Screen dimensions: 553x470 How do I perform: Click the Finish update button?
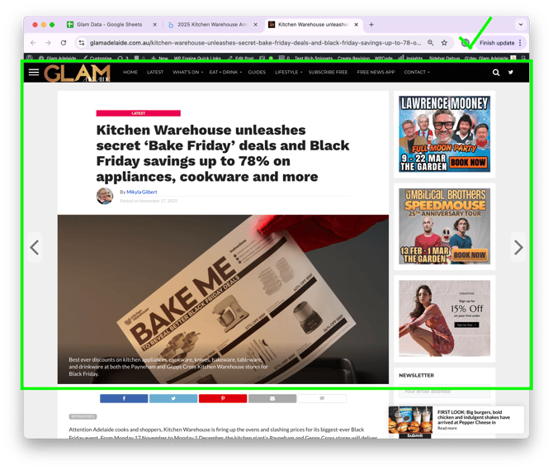(x=496, y=42)
